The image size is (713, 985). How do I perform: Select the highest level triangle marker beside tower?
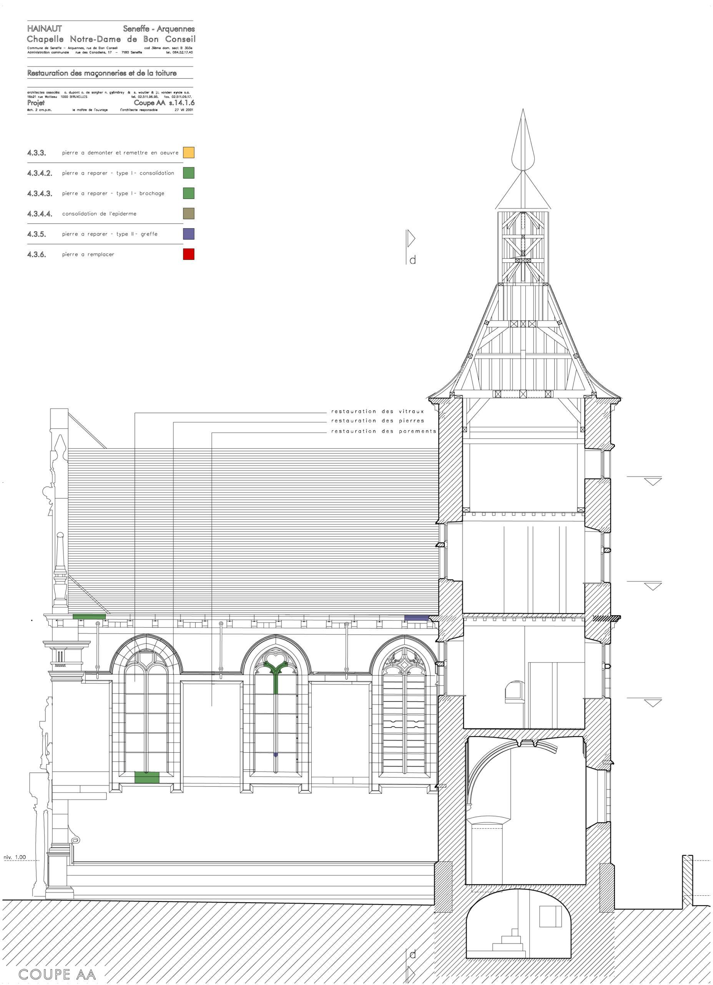coord(652,481)
